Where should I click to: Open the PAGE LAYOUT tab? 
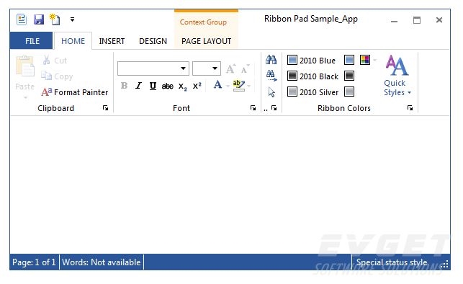tap(206, 41)
